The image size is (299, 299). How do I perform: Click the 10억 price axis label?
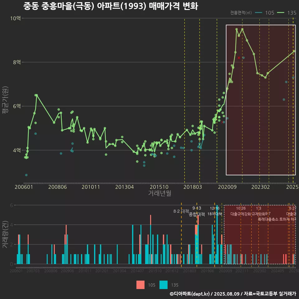pyautogui.click(x=15, y=18)
